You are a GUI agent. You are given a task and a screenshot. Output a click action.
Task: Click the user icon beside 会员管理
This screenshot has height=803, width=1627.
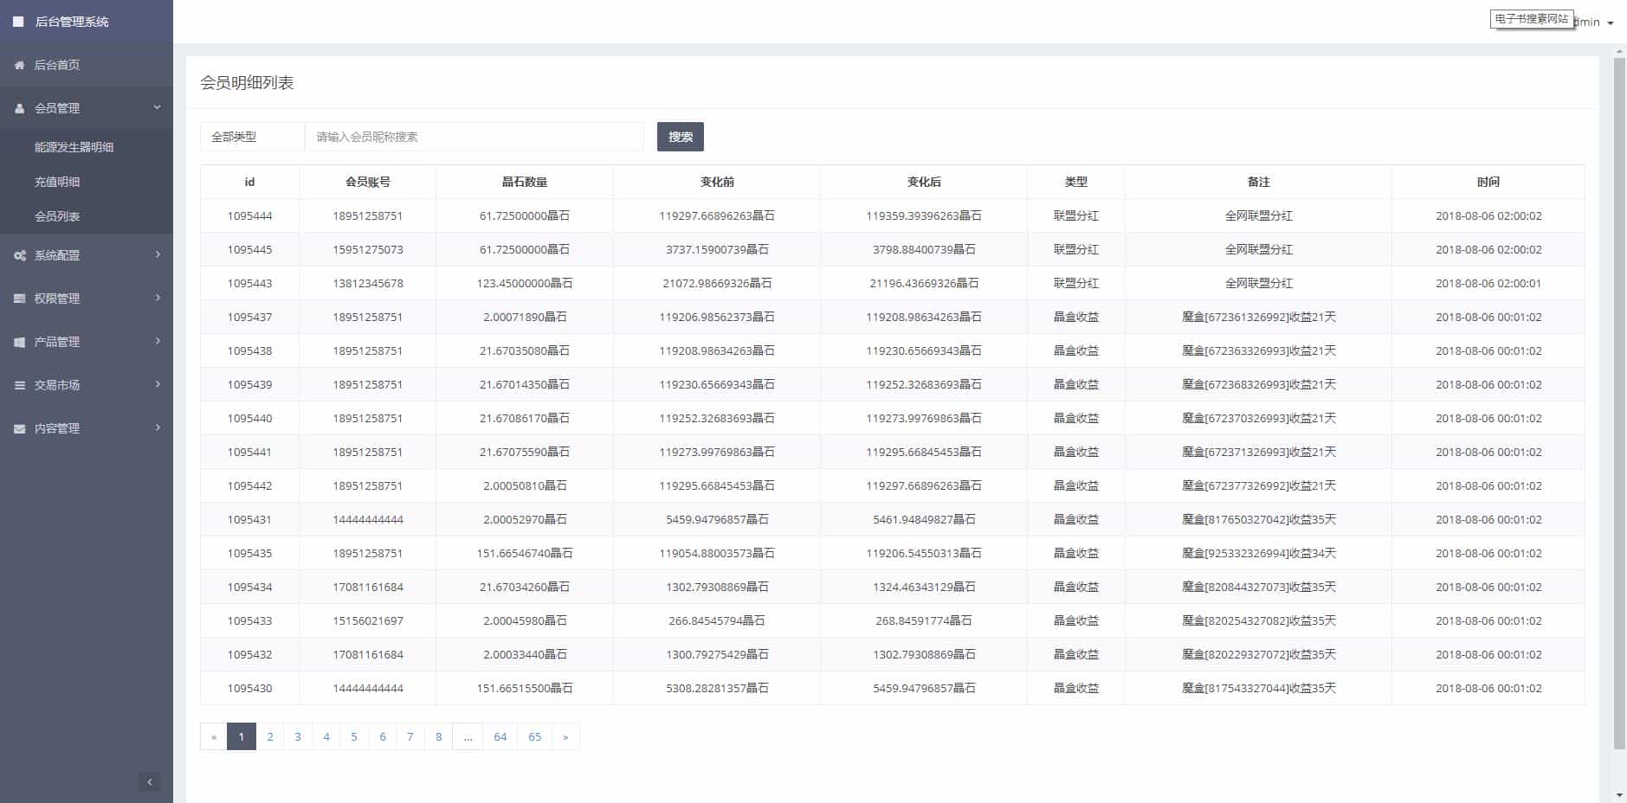pyautogui.click(x=19, y=108)
